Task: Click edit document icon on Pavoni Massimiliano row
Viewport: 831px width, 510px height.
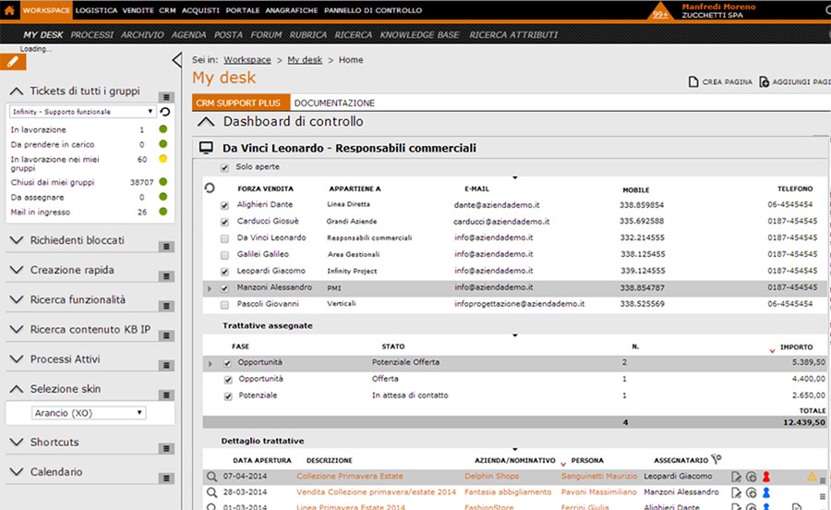Action: [736, 492]
